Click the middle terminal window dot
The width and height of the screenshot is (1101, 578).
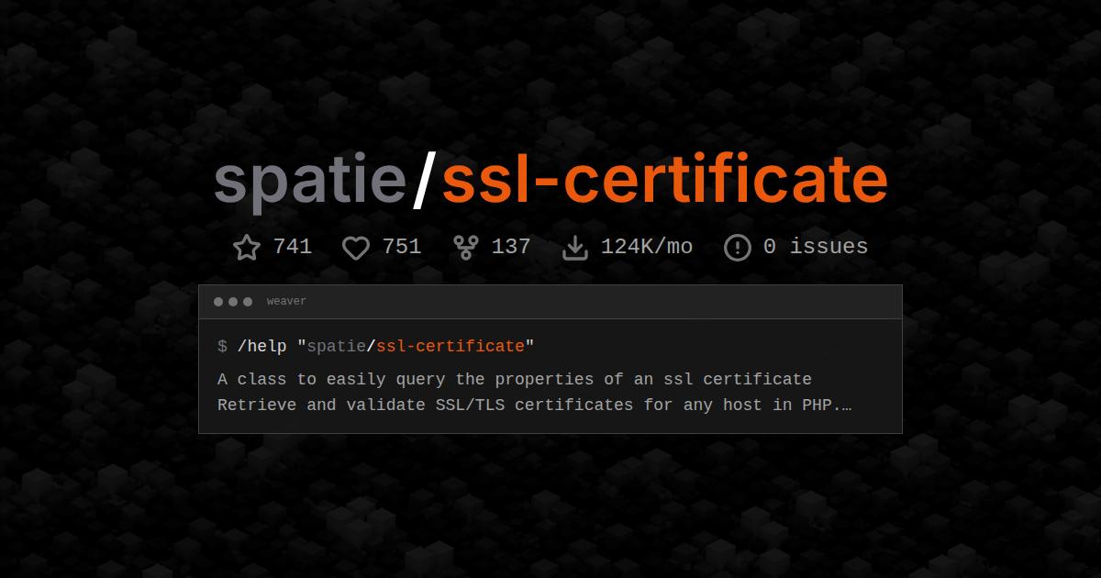click(233, 300)
